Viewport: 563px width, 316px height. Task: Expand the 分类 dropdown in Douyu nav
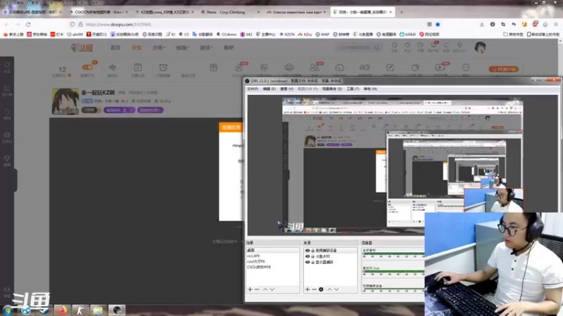click(158, 48)
